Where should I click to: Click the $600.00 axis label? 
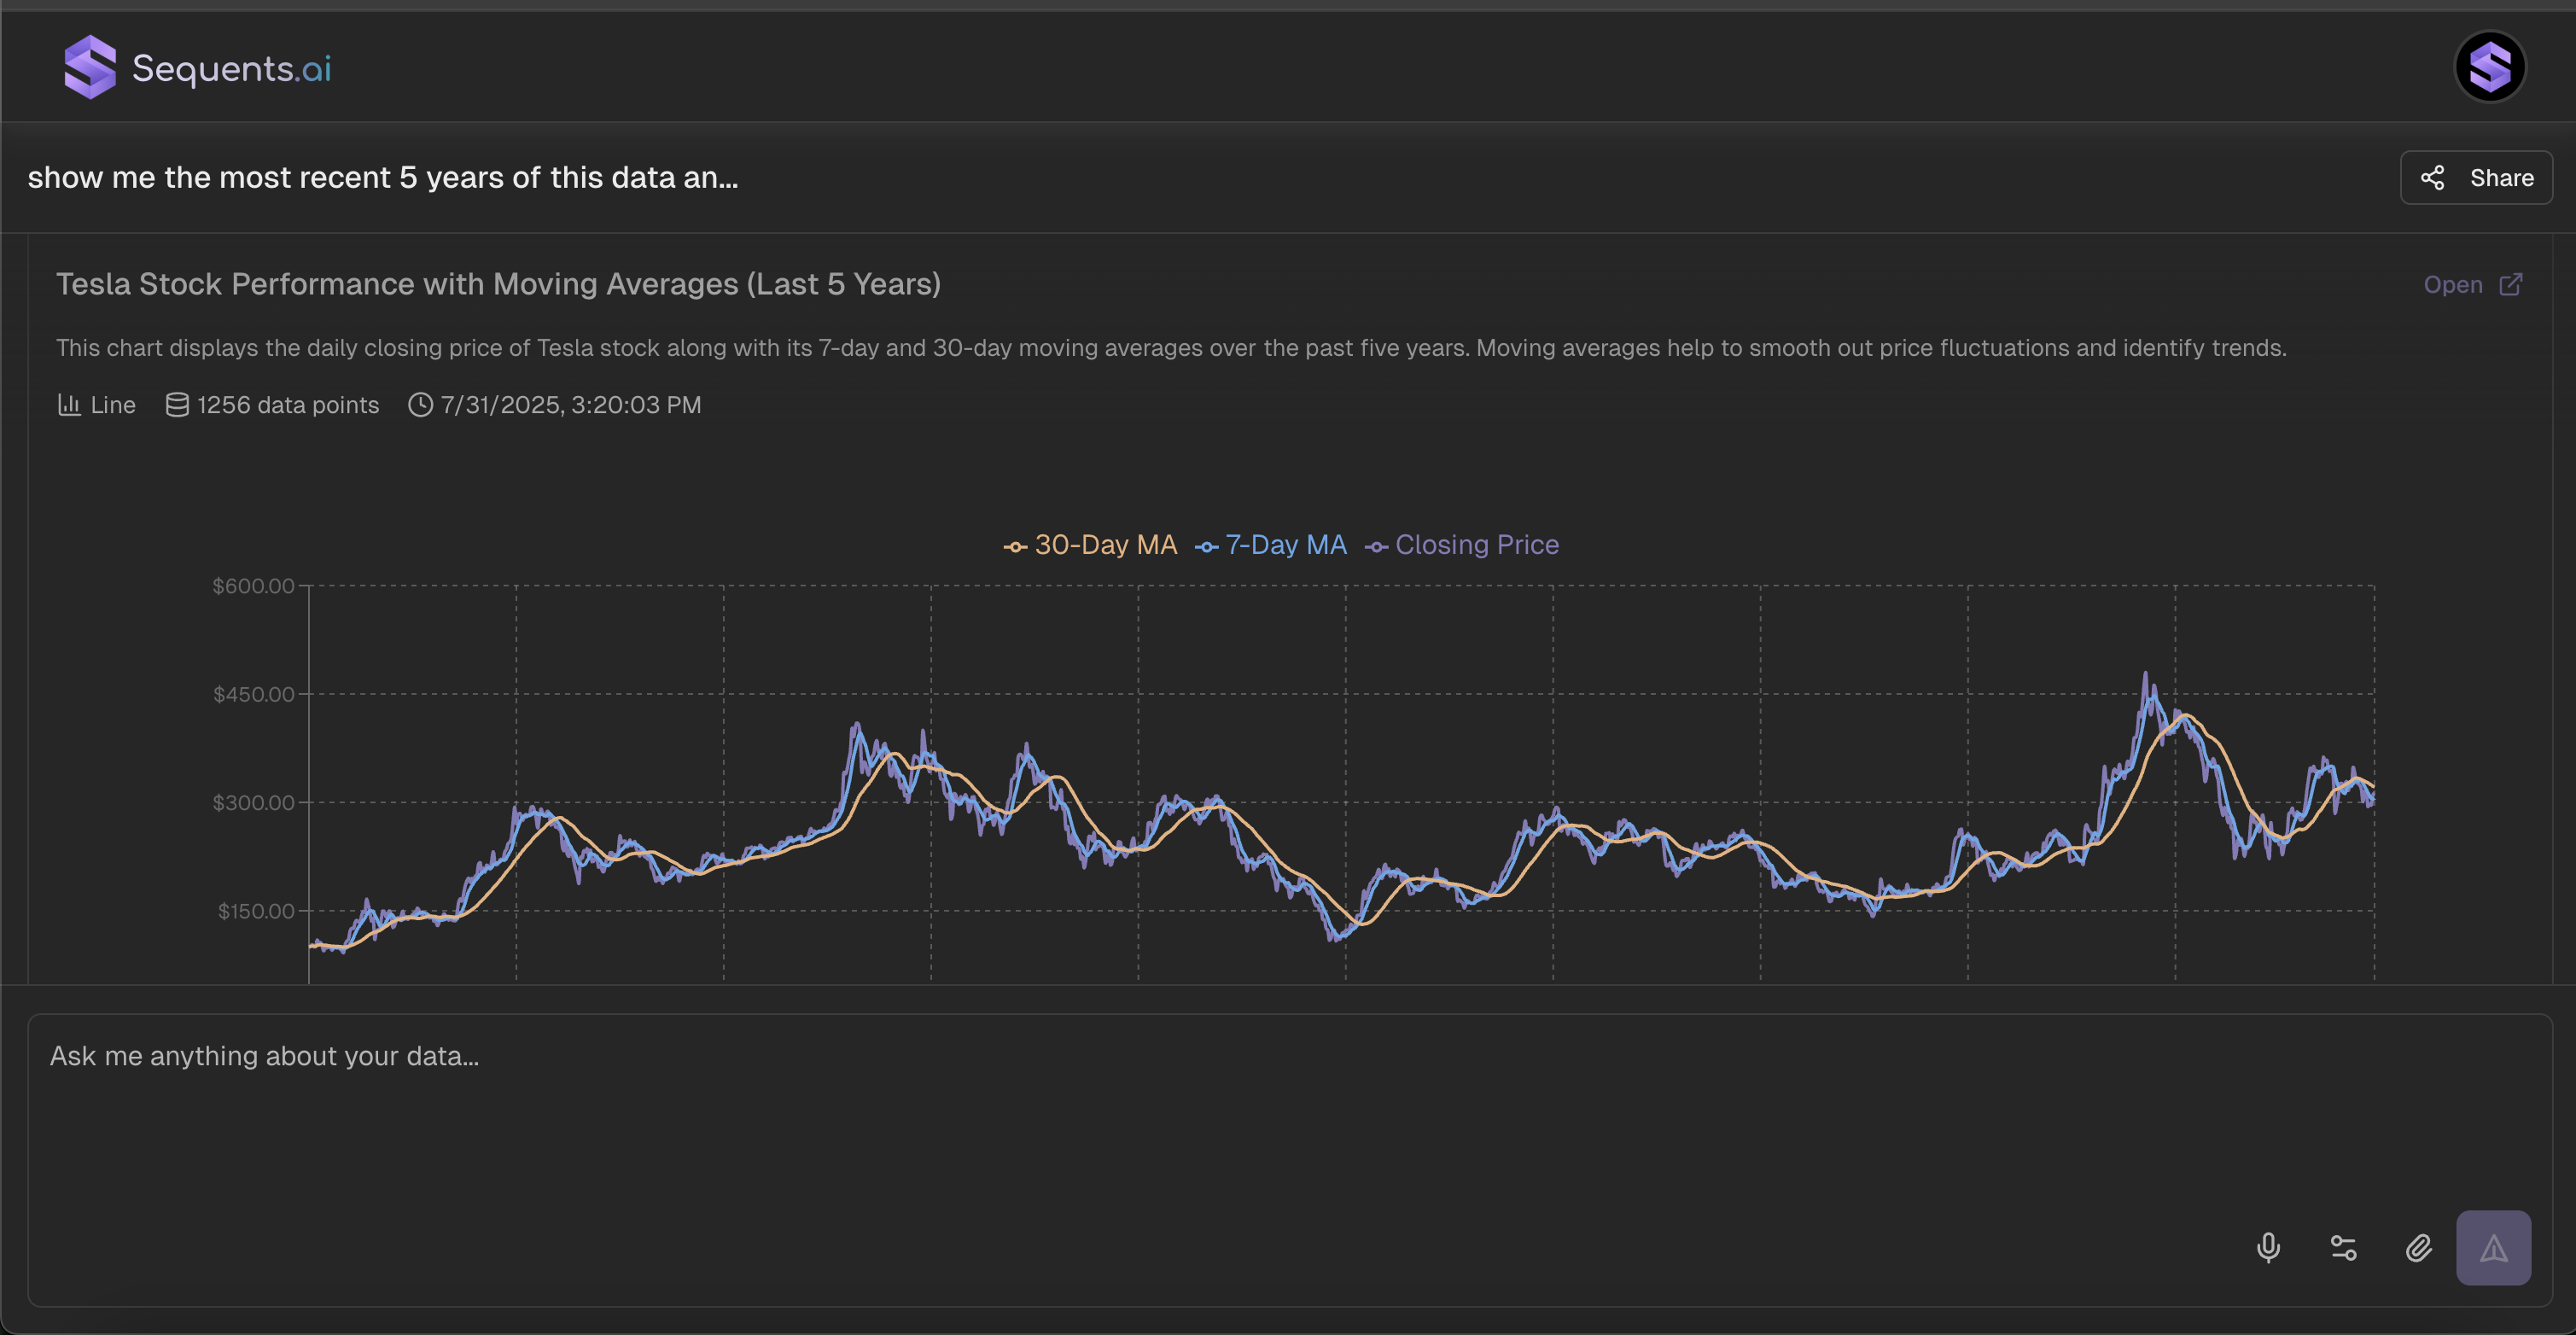point(253,586)
